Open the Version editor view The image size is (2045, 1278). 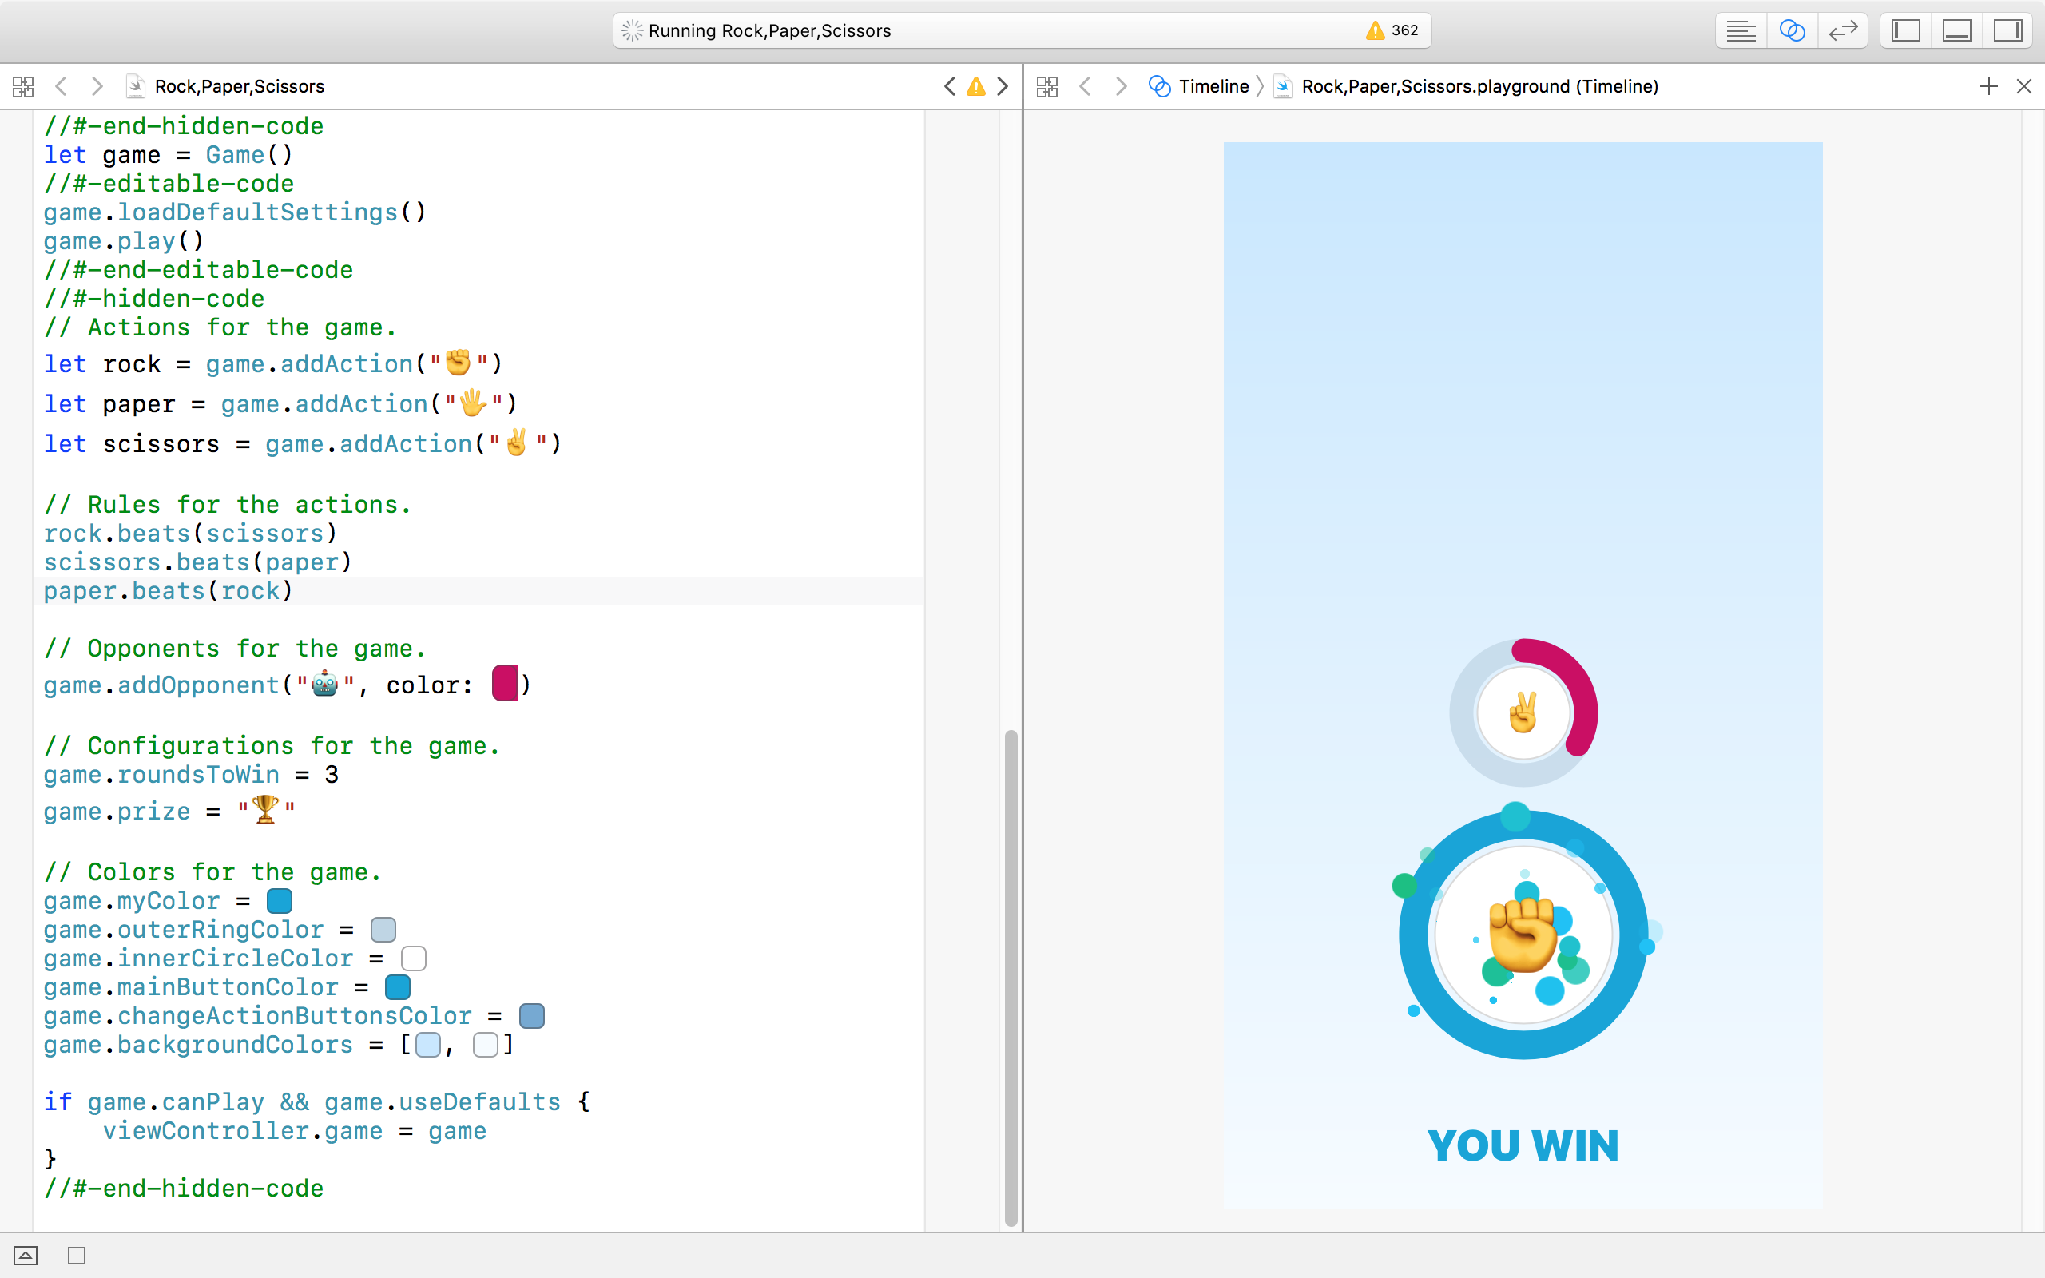pyautogui.click(x=1842, y=31)
